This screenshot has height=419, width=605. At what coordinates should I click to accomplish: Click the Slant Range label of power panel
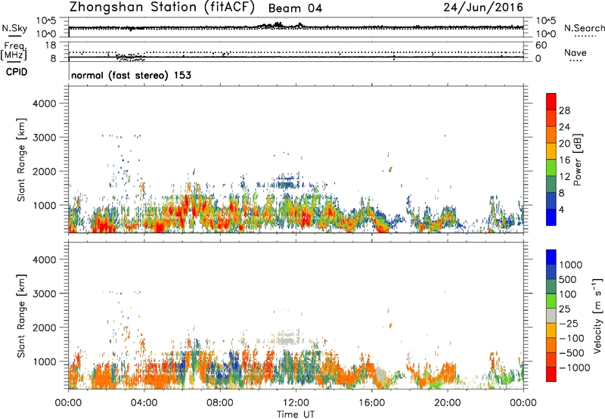[x=21, y=160]
